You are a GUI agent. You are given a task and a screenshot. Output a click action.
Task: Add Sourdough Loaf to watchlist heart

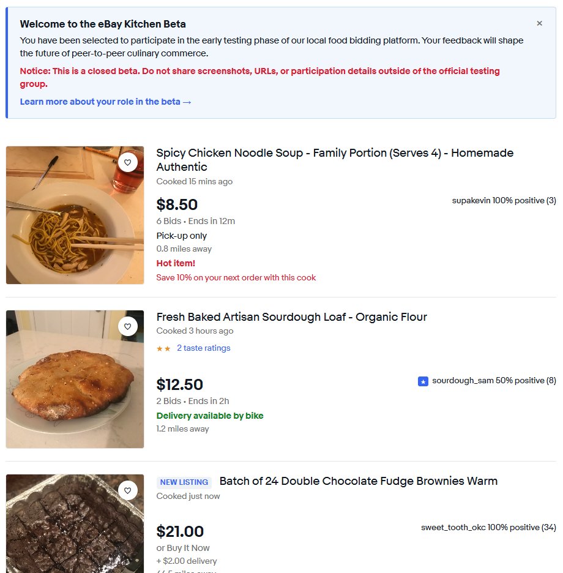click(127, 326)
